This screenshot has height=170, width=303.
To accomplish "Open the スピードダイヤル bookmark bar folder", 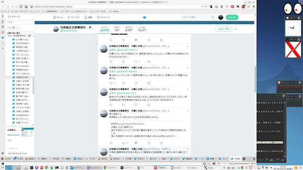I will click(20, 11).
